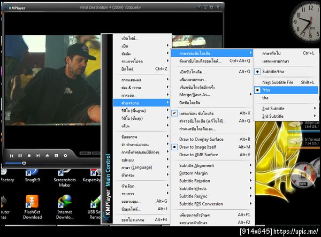Choose the next language item (Ctrl+L)
Viewport: 321px width, 237px height.
pyautogui.click(x=286, y=53)
